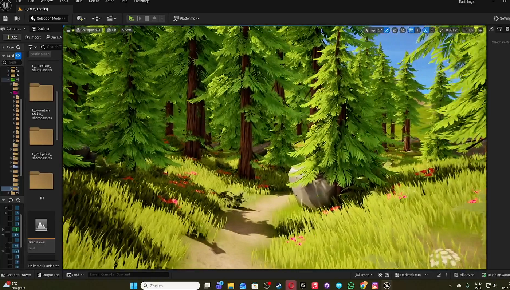This screenshot has width=510, height=290.
Task: Click the Skip/advance frame button in the toolbar
Action: click(139, 18)
